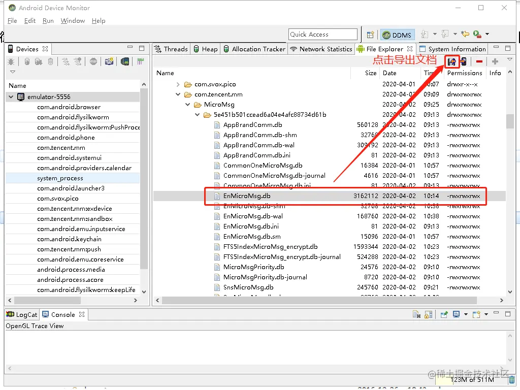
Task: Select the EnMicroMsg.db file row
Action: pyautogui.click(x=329, y=196)
